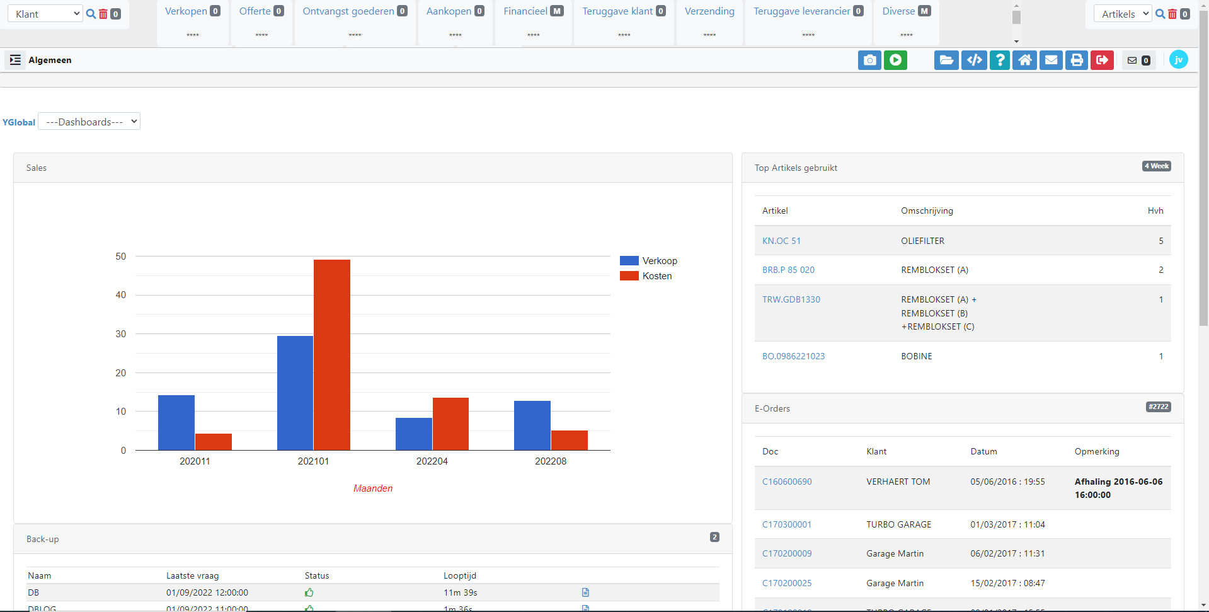Open the jv user avatar
The height and width of the screenshot is (612, 1209).
pyautogui.click(x=1178, y=59)
